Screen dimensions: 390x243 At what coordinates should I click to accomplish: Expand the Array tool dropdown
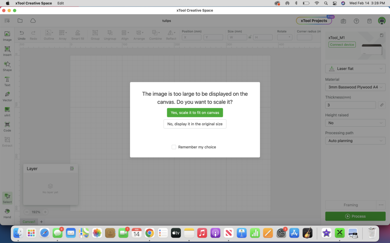66,33
